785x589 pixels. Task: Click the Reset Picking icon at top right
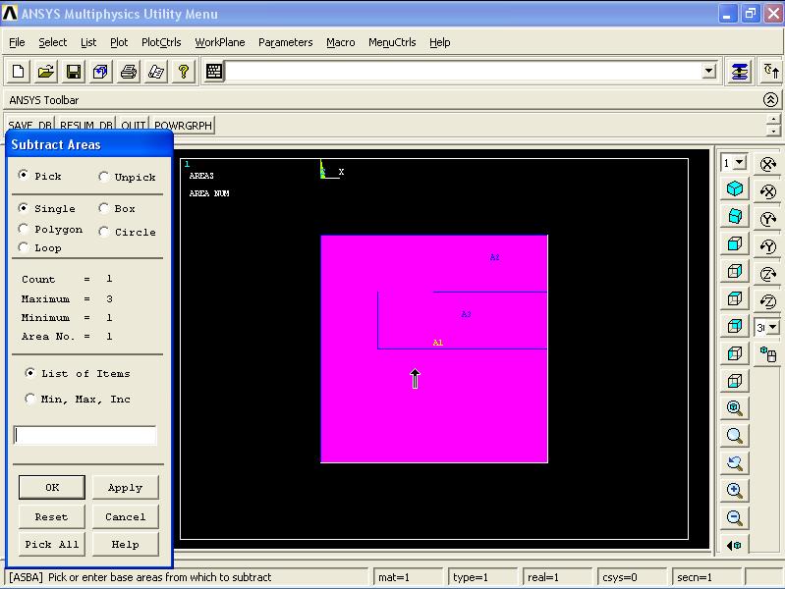click(x=771, y=72)
